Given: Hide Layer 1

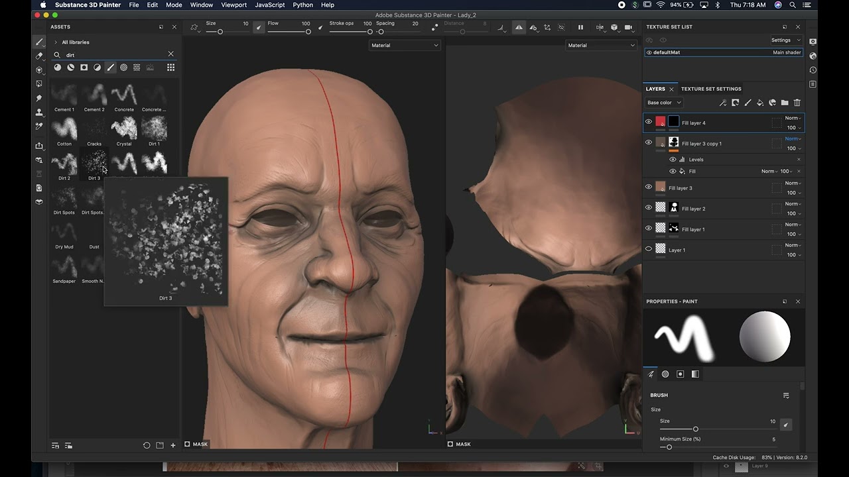Looking at the screenshot, I should [649, 249].
